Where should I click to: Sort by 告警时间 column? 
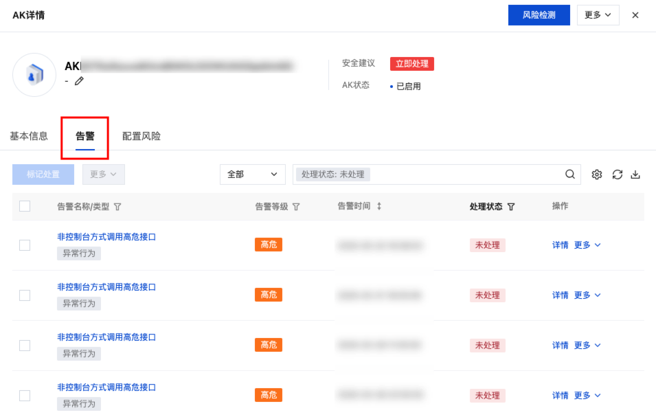pos(378,206)
